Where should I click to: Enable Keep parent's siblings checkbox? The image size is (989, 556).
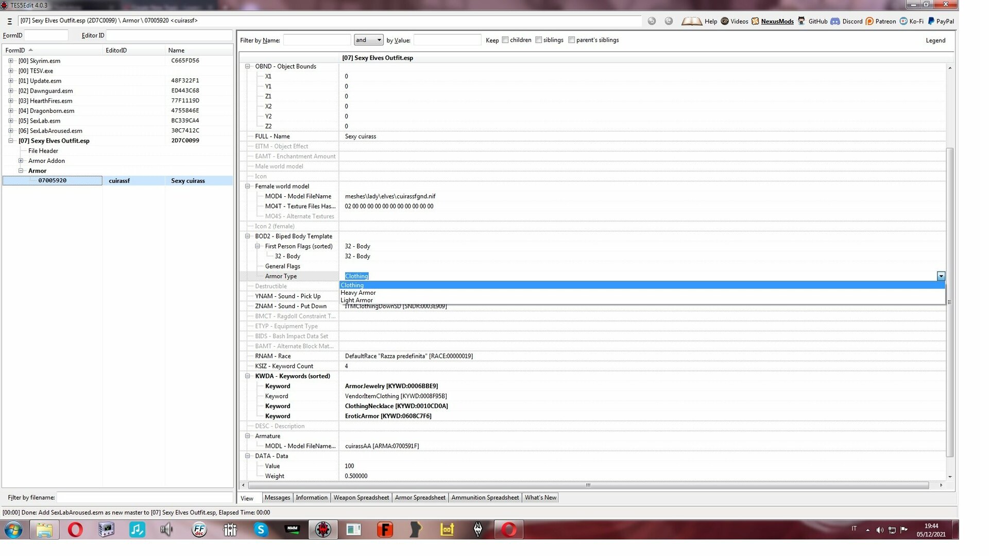tap(572, 40)
